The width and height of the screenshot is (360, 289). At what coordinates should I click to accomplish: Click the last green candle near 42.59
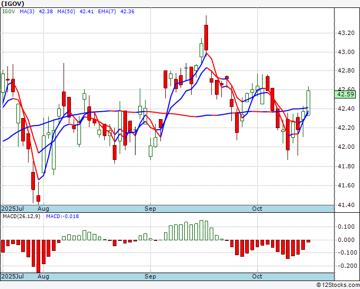[308, 103]
